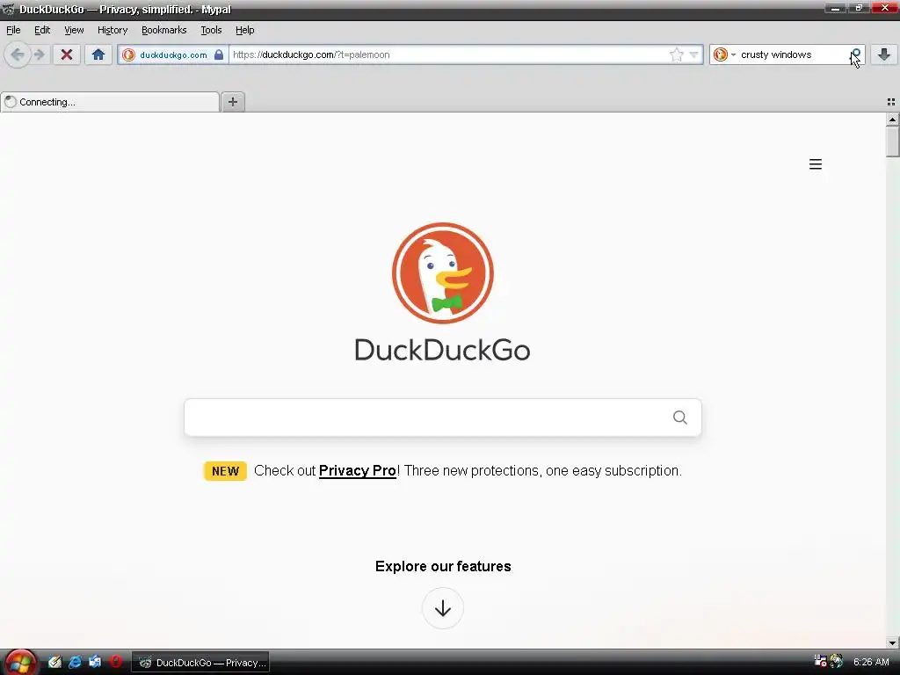
Task: Click the padlock icon in the address bar
Action: pyautogui.click(x=219, y=55)
